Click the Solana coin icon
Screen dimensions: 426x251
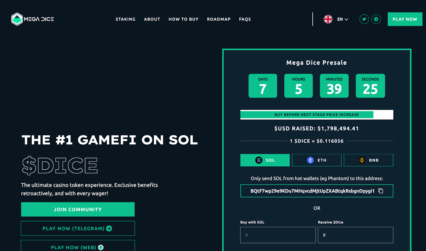click(x=259, y=160)
